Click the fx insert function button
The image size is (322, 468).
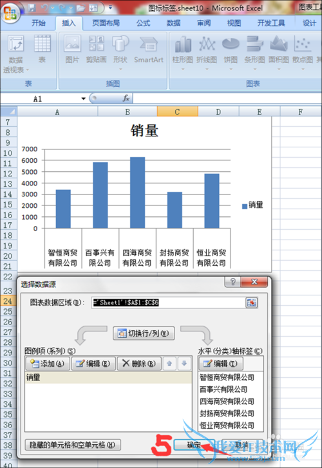(126, 98)
